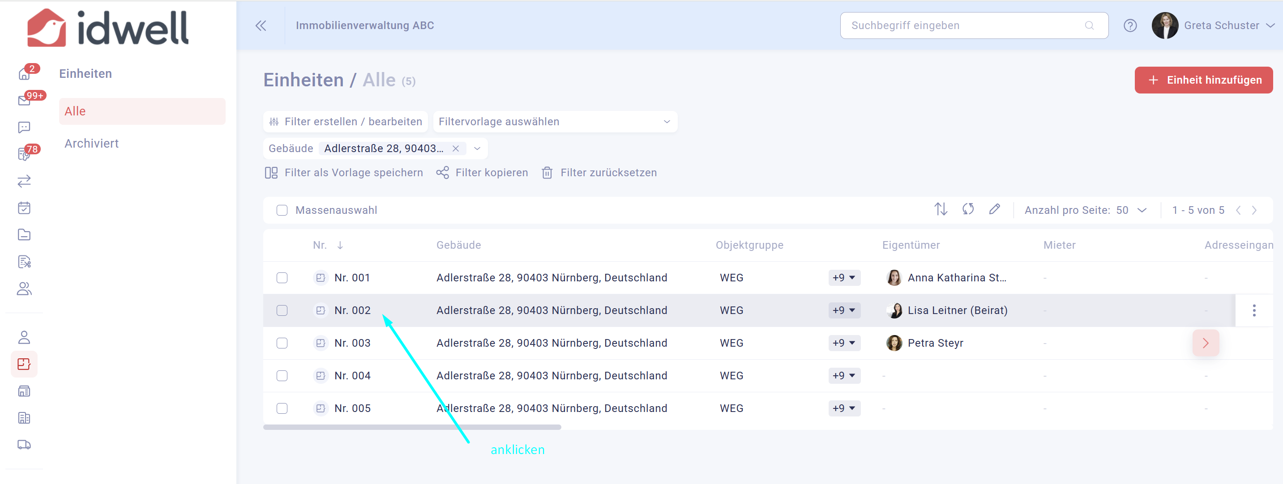Go to next page arrow
Screen dimensions: 1283x484
coord(1254,210)
